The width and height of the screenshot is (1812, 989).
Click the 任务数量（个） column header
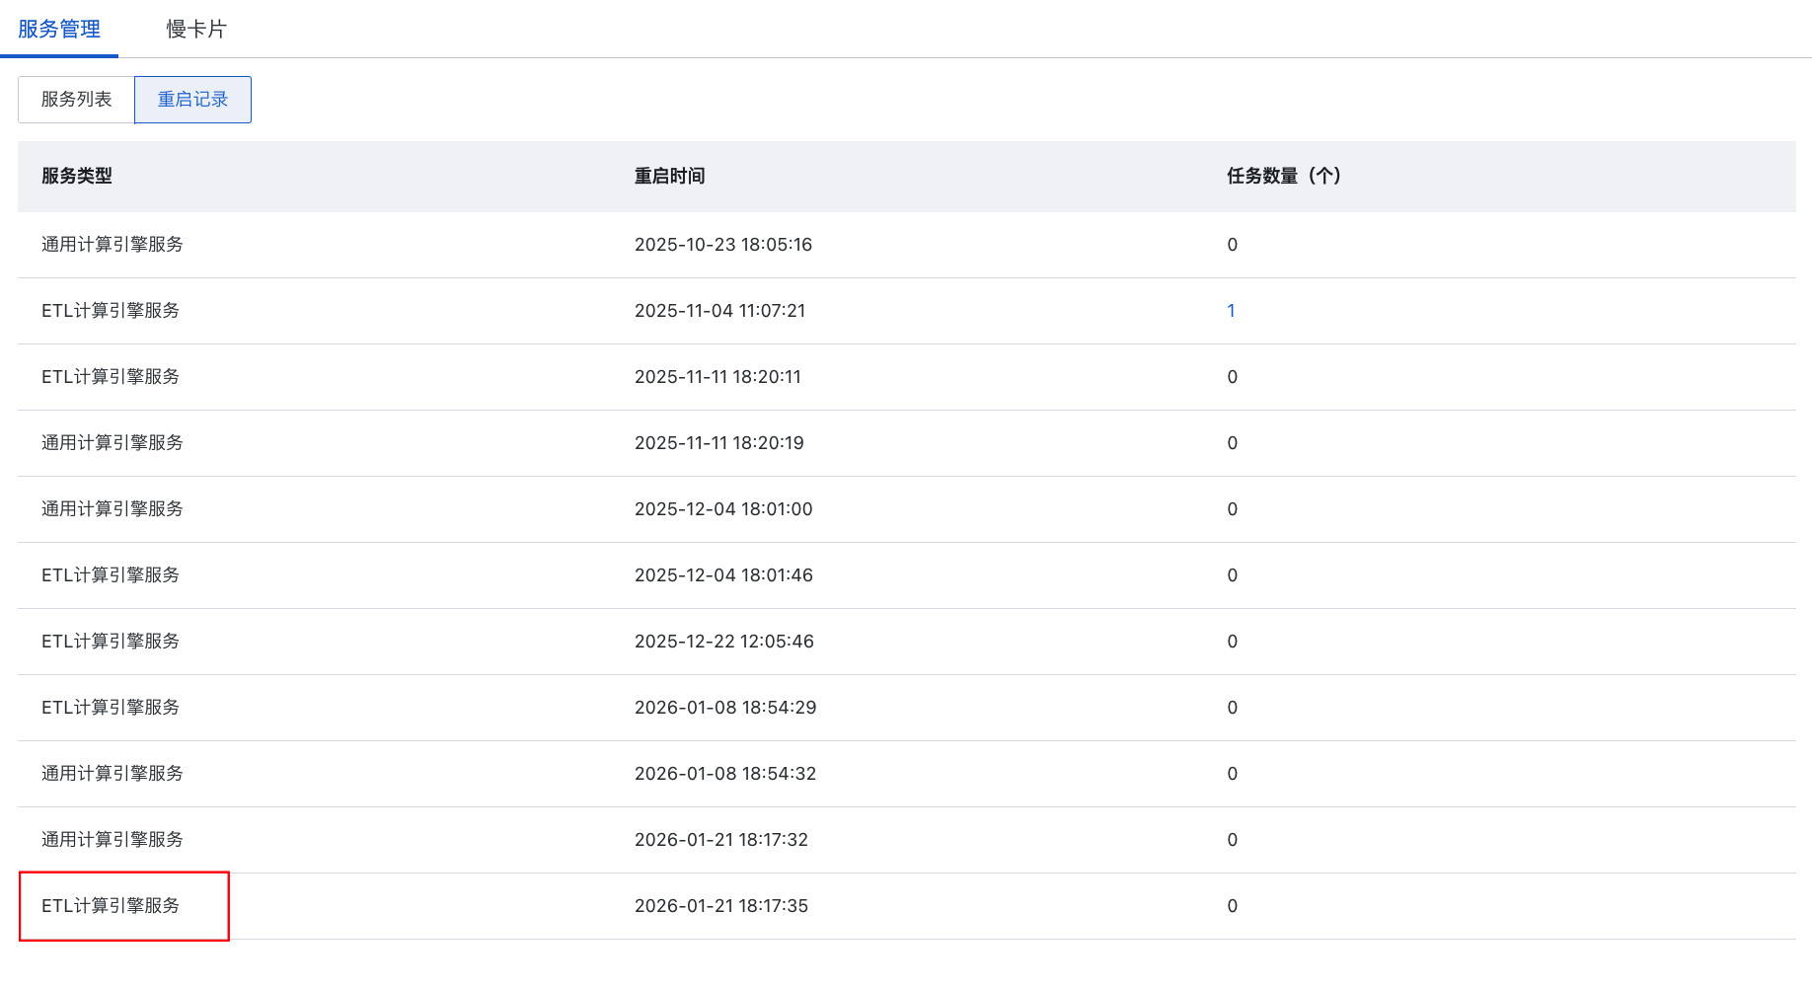coord(1283,177)
